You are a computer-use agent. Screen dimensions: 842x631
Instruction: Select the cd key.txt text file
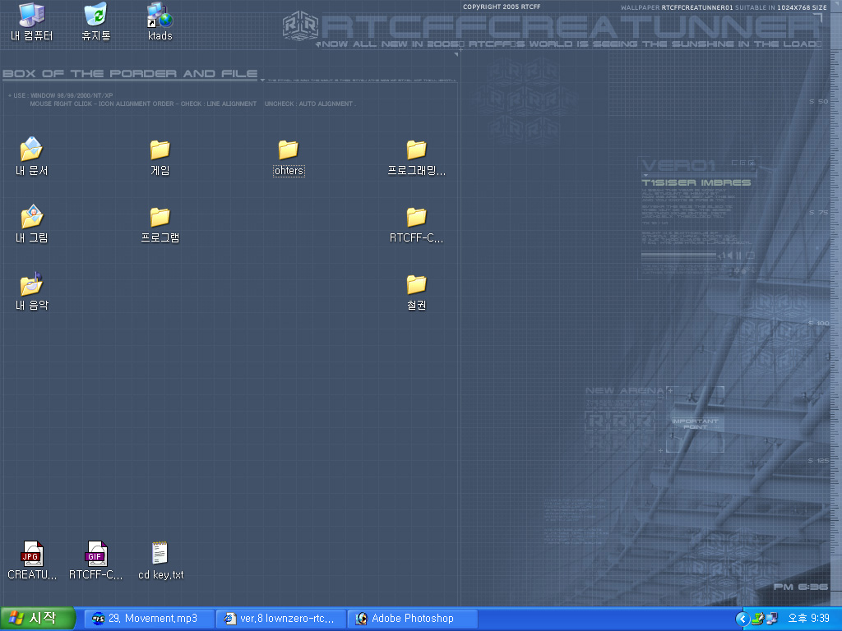coord(160,554)
